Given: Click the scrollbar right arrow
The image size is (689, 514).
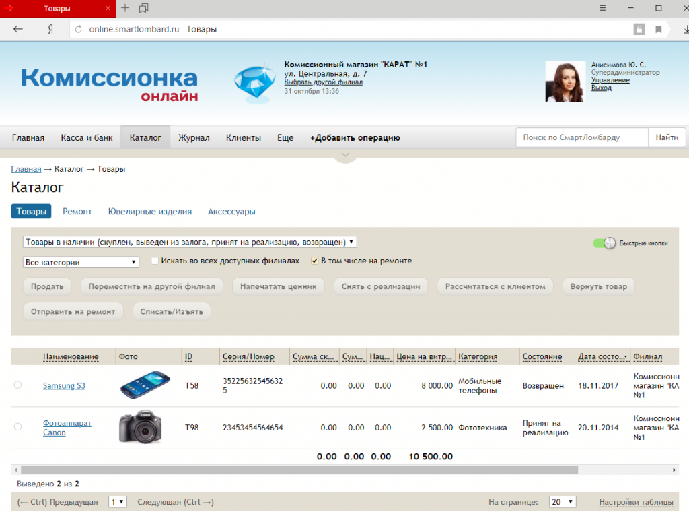Looking at the screenshot, I should pos(674,470).
